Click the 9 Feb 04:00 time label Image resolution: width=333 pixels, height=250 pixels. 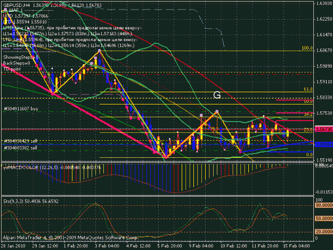pos(201,246)
